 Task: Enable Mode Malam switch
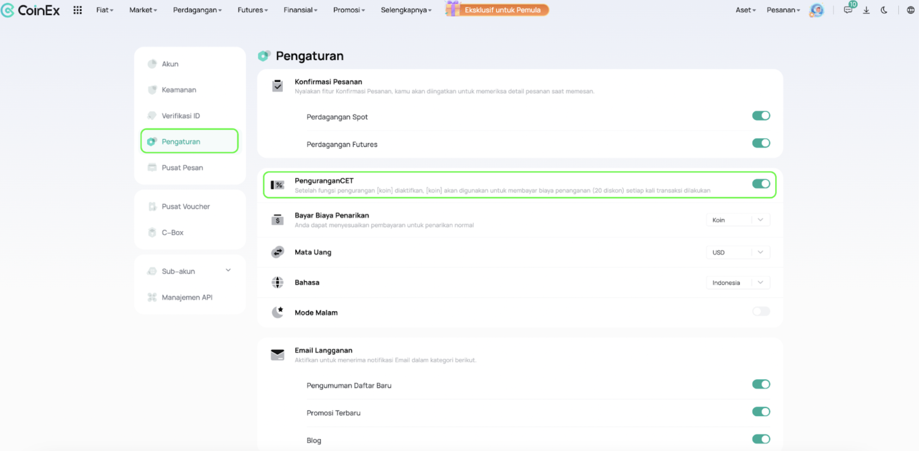[761, 312]
